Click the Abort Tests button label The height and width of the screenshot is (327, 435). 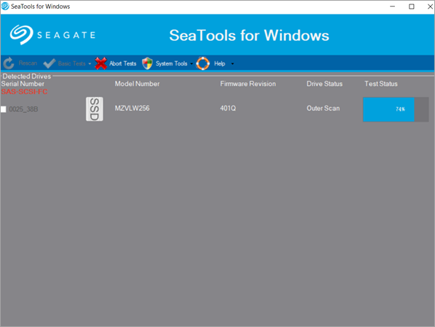[x=123, y=63]
